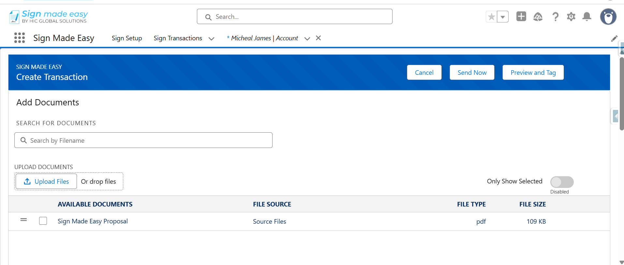Close the Micheal James Account tab

tap(319, 38)
